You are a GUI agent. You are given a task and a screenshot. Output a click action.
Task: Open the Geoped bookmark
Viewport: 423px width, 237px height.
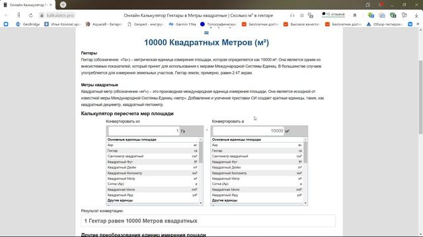coord(145,24)
